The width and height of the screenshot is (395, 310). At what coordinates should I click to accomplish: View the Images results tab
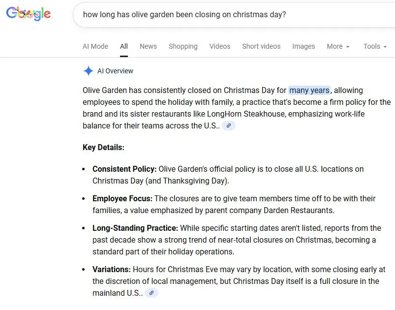coord(304,46)
